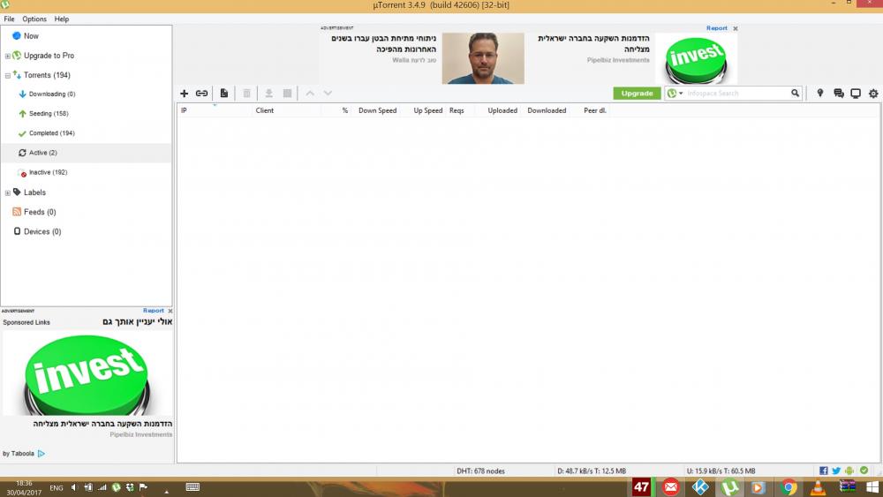883x497 pixels.
Task: Select Seeding (158) in sidebar
Action: [x=49, y=114]
